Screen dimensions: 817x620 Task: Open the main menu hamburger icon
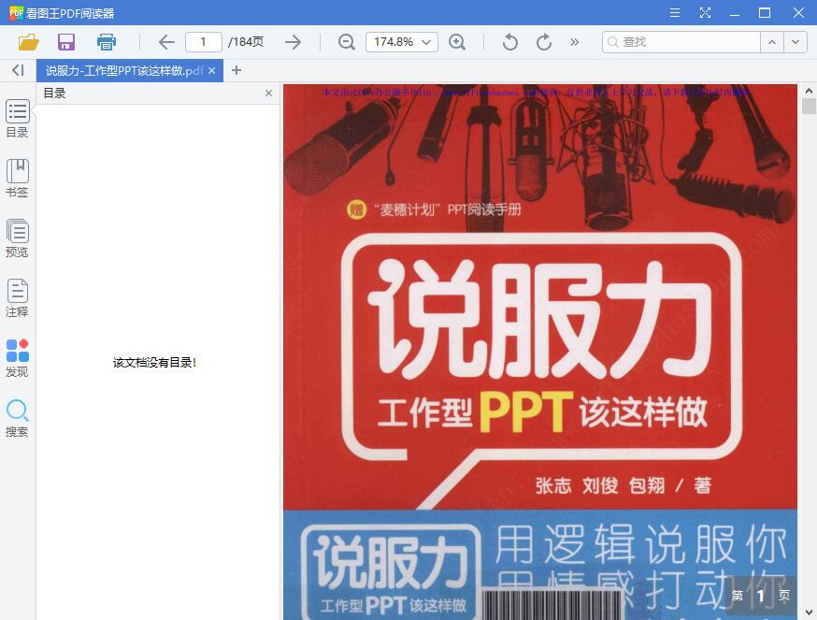tap(675, 12)
